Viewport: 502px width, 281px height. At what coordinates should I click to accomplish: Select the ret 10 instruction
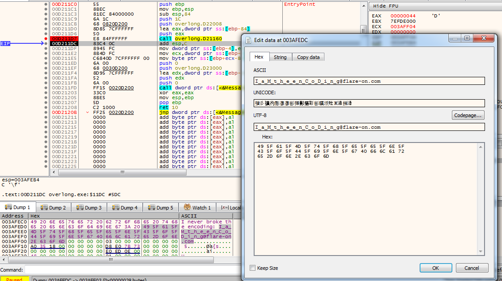pos(168,107)
